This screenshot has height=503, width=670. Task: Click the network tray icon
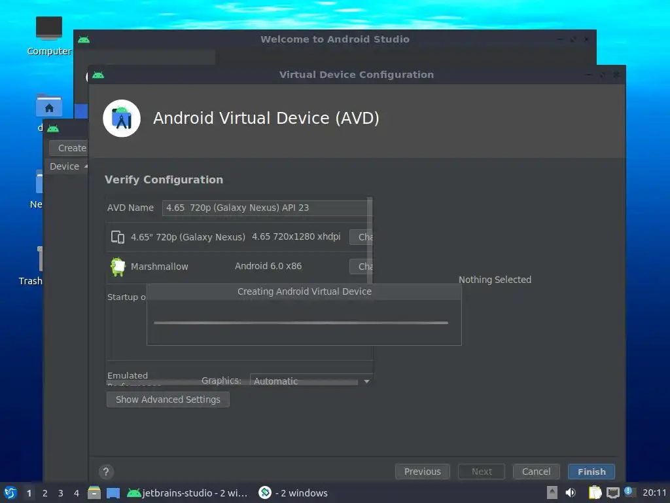point(612,493)
